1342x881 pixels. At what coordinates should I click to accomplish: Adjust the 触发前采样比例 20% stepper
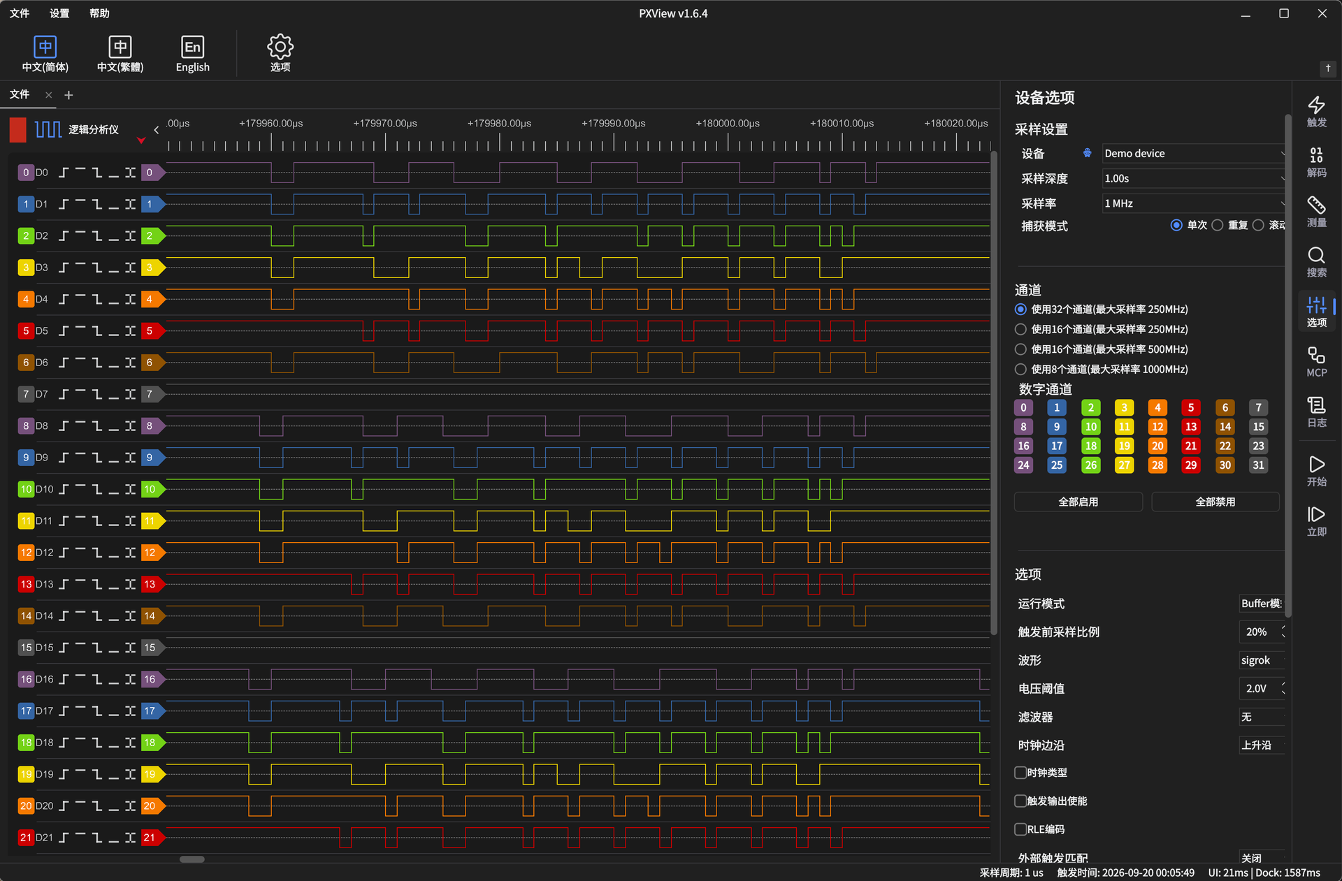pyautogui.click(x=1262, y=632)
